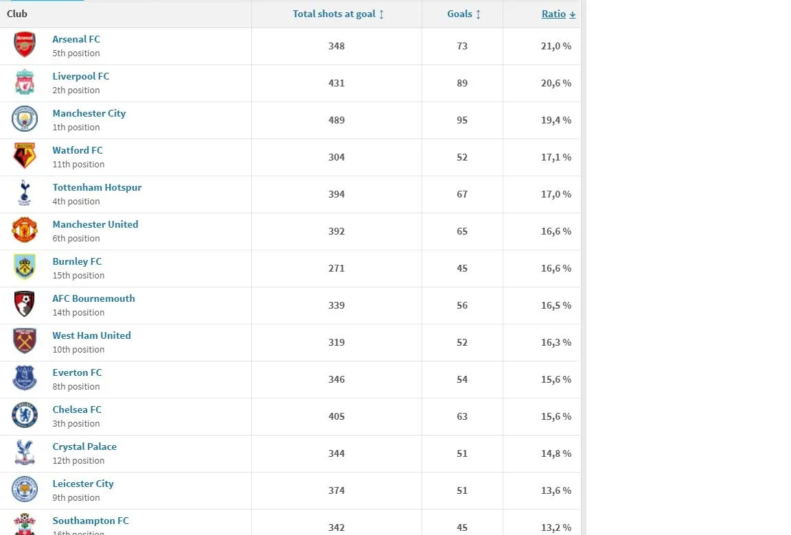This screenshot has height=535, width=791.
Task: Click the AFC Bournemouth club crest
Action: [25, 305]
